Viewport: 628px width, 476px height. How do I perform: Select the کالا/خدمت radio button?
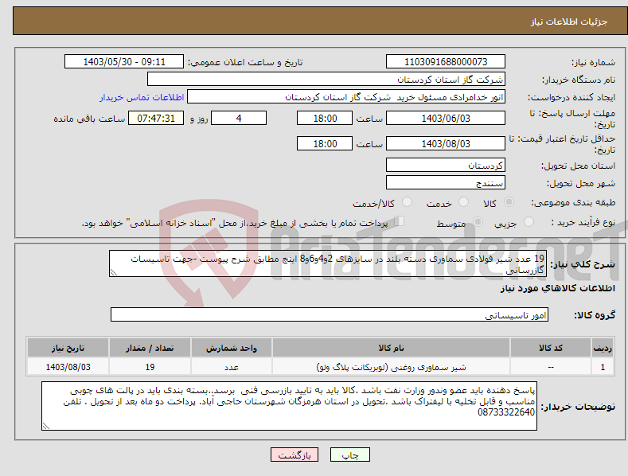407,202
